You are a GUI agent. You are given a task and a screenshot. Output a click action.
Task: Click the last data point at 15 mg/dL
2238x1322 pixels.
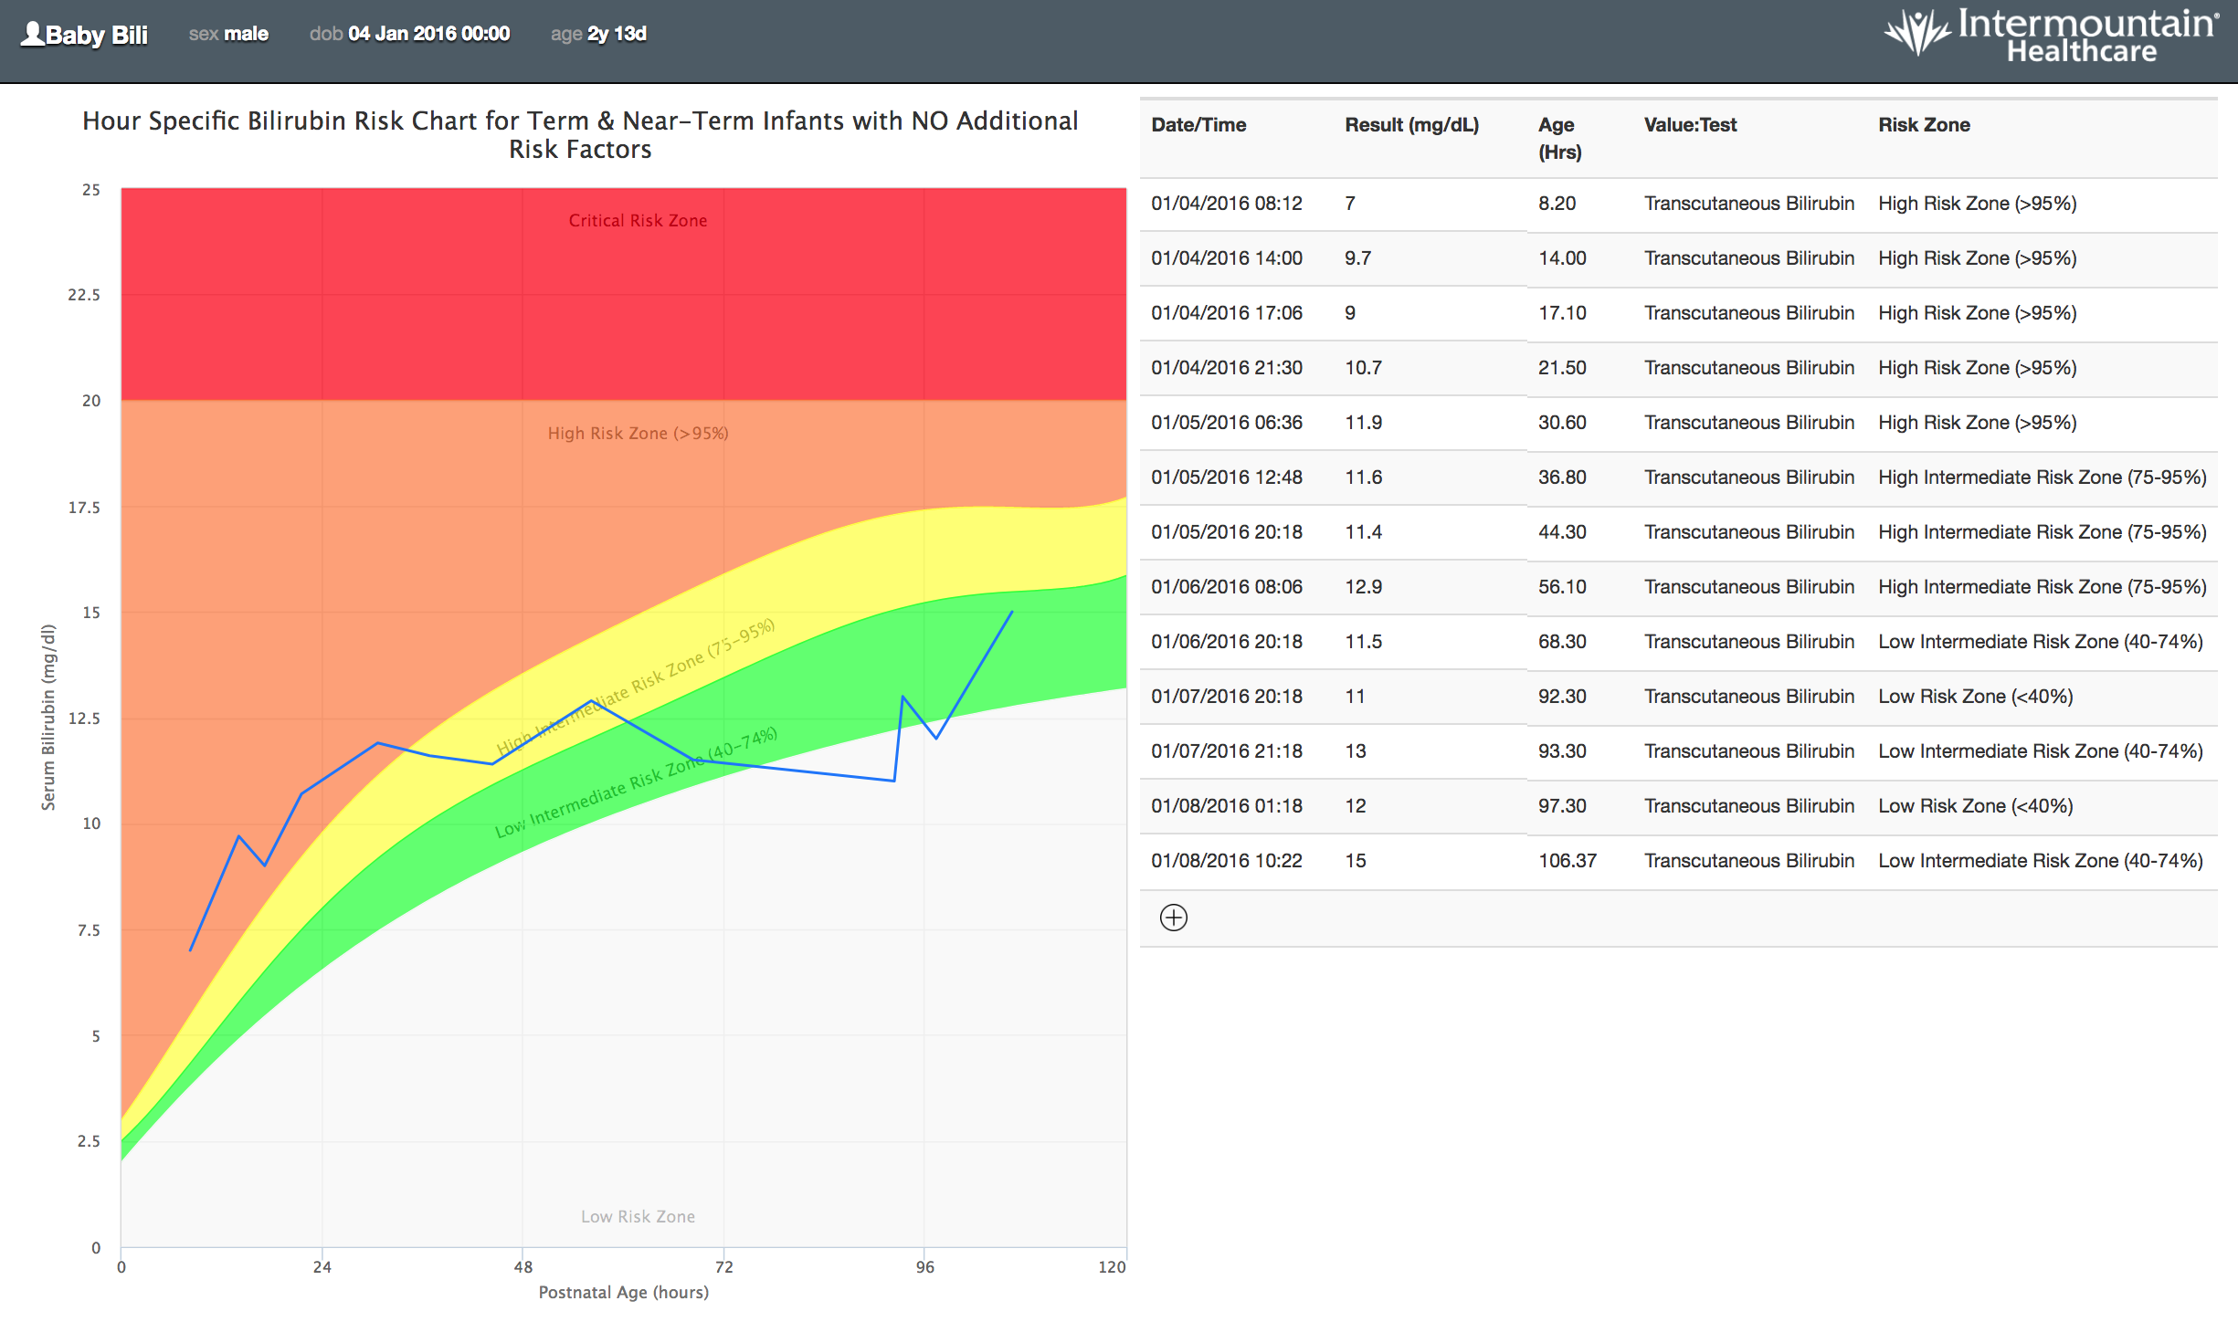pos(1012,612)
